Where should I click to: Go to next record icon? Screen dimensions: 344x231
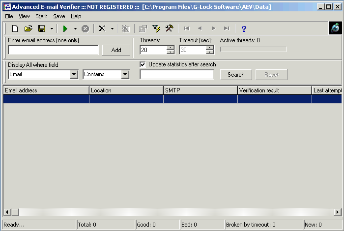point(213,29)
